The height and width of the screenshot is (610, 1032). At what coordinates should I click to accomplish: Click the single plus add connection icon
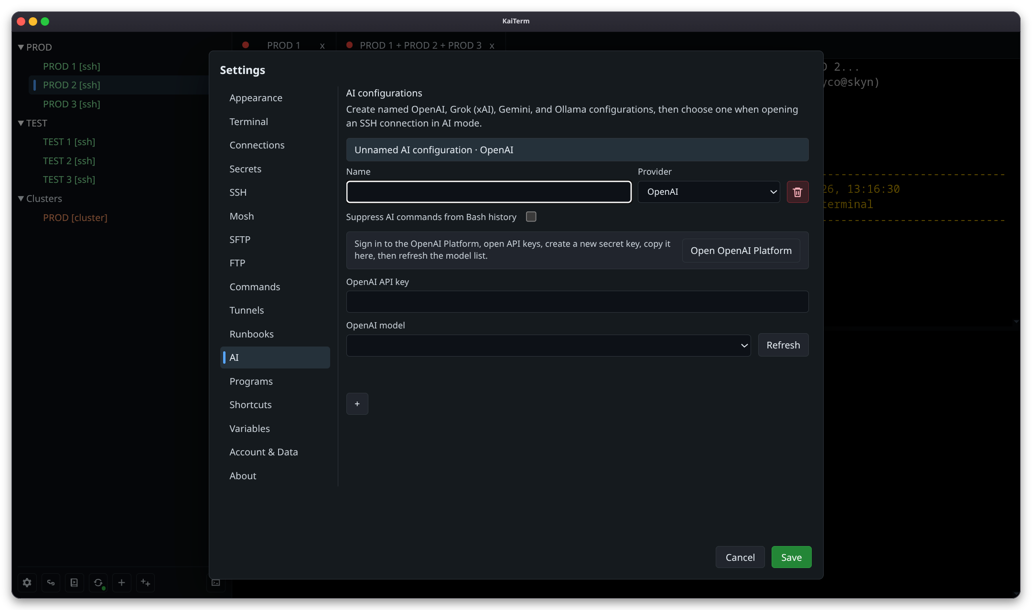122,582
